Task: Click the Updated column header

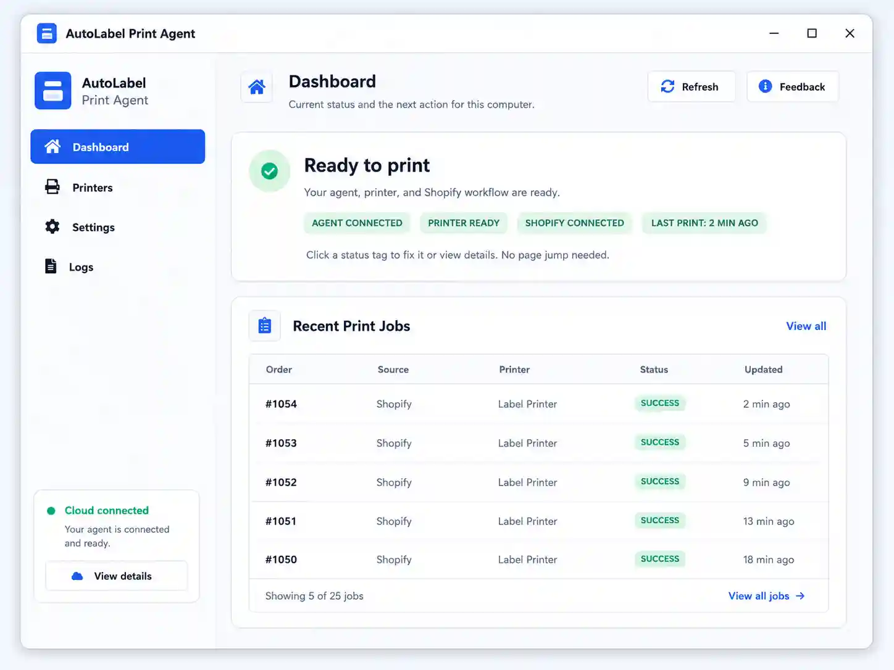Action: click(x=763, y=370)
